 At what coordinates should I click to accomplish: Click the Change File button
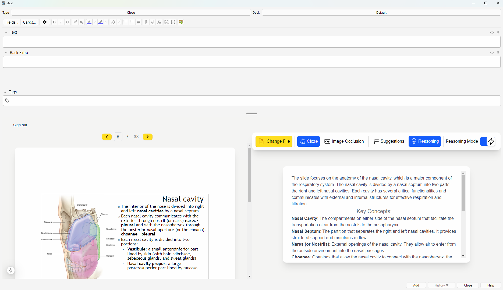[x=274, y=141]
